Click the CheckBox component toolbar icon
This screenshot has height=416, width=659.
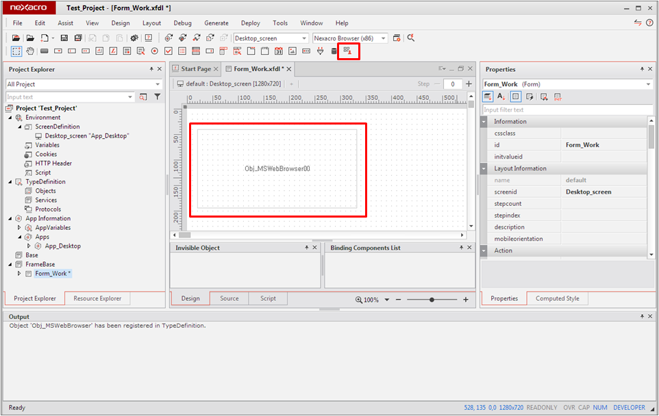tap(168, 51)
